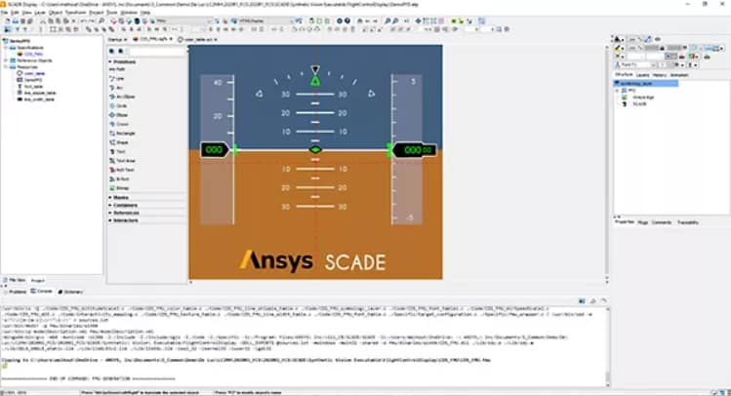Screen dimensions: 731x396
Task: Select the Rectangle primitive tool
Action: [122, 134]
